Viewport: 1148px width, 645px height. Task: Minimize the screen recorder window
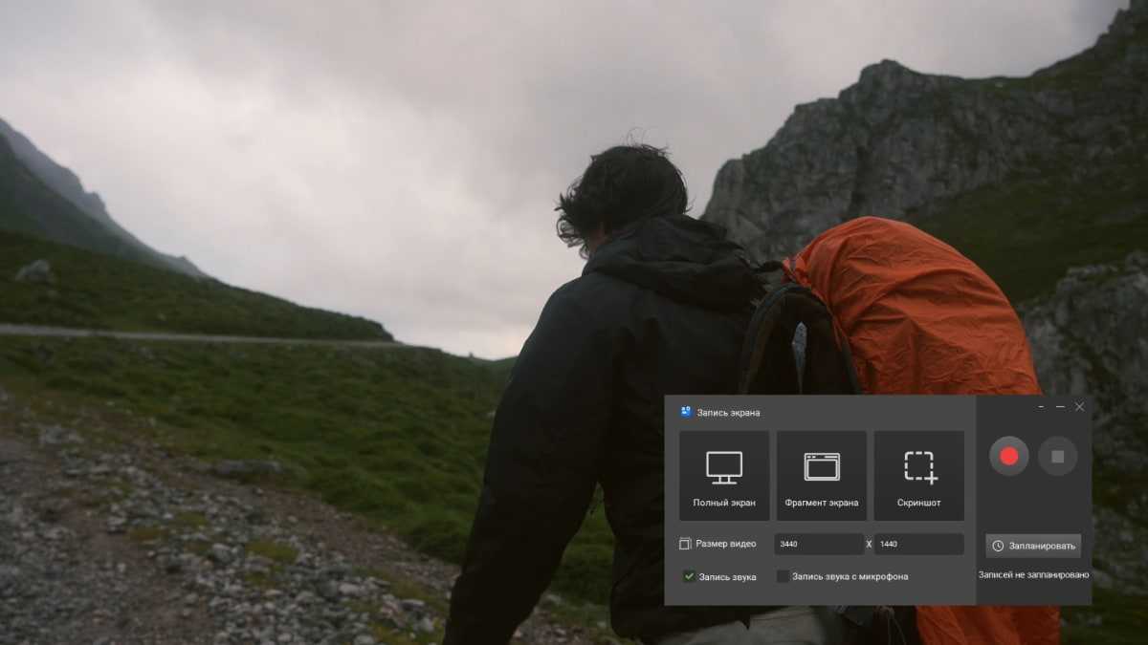pos(1060,407)
